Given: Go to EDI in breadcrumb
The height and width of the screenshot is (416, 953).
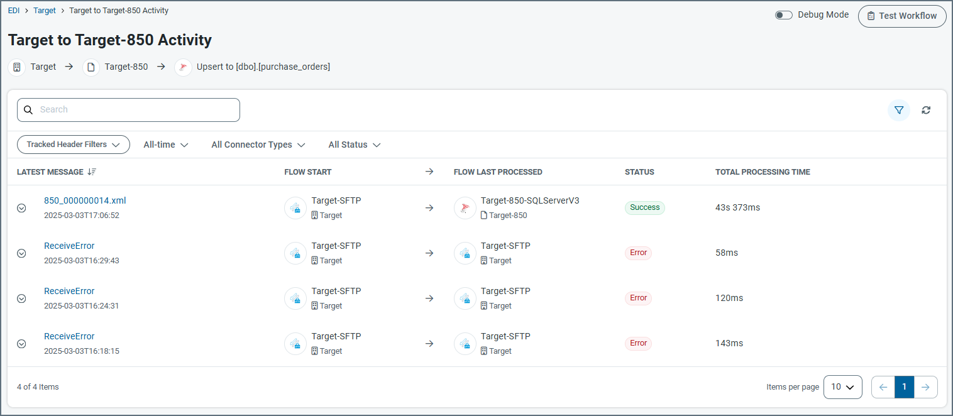Looking at the screenshot, I should tap(14, 11).
